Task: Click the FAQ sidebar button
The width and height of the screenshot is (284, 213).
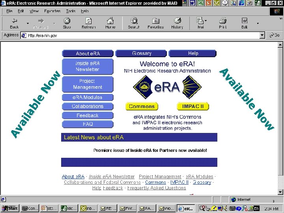Action: tap(88, 124)
